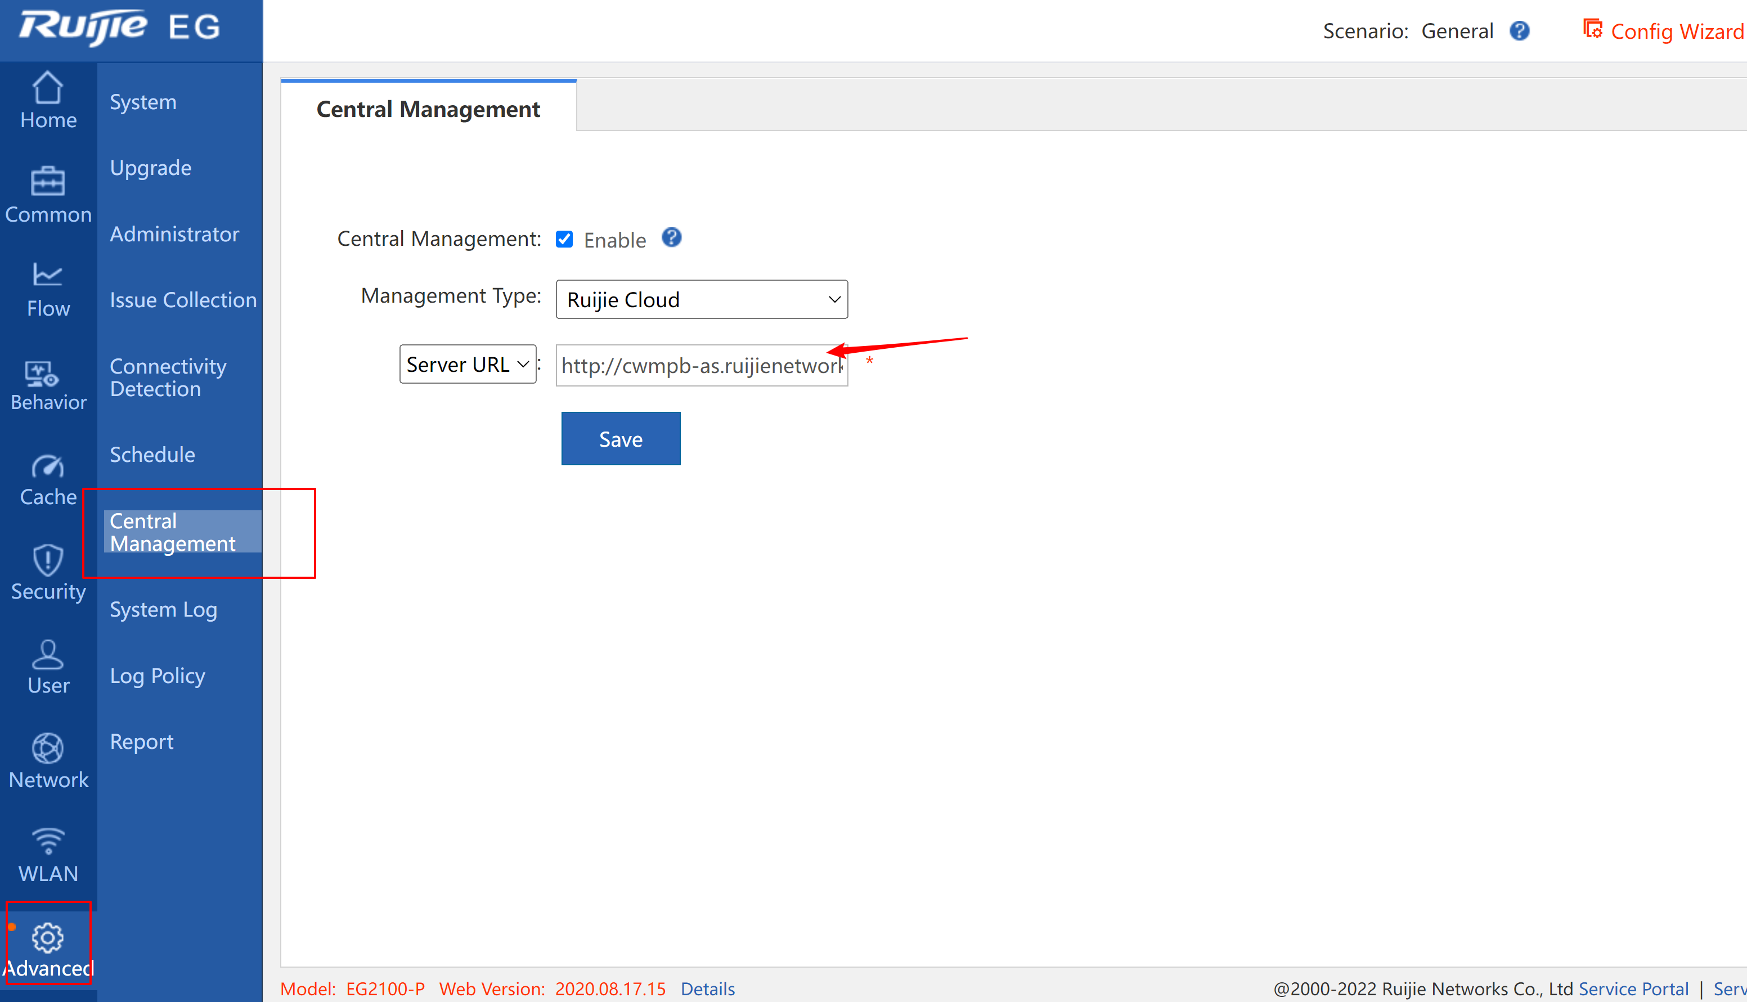
Task: Open the User person icon
Action: tap(47, 654)
